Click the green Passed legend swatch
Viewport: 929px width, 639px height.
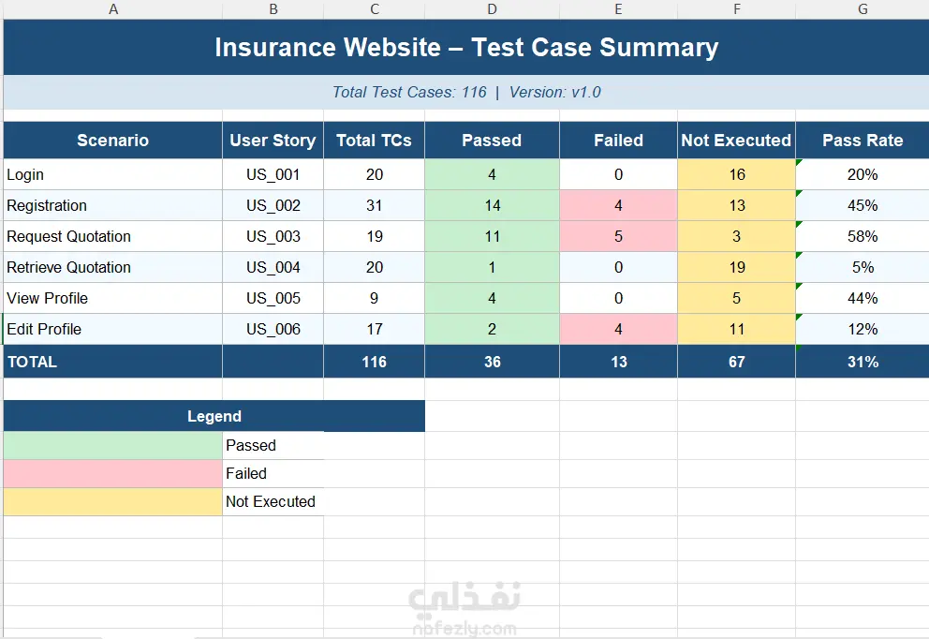pyautogui.click(x=112, y=445)
